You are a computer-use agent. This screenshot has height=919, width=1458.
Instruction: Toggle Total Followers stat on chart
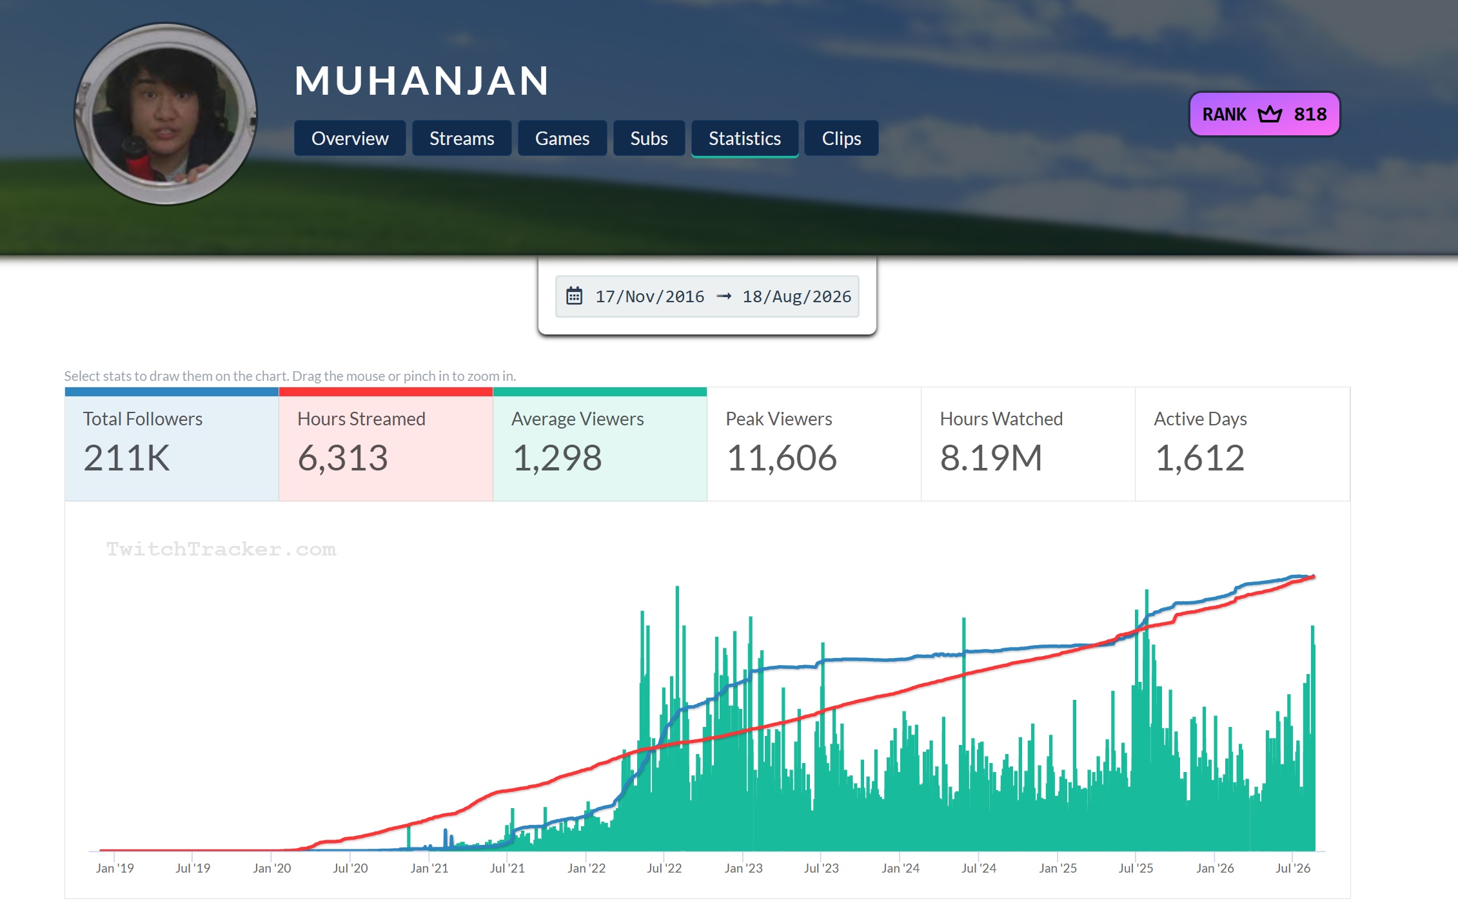(172, 444)
